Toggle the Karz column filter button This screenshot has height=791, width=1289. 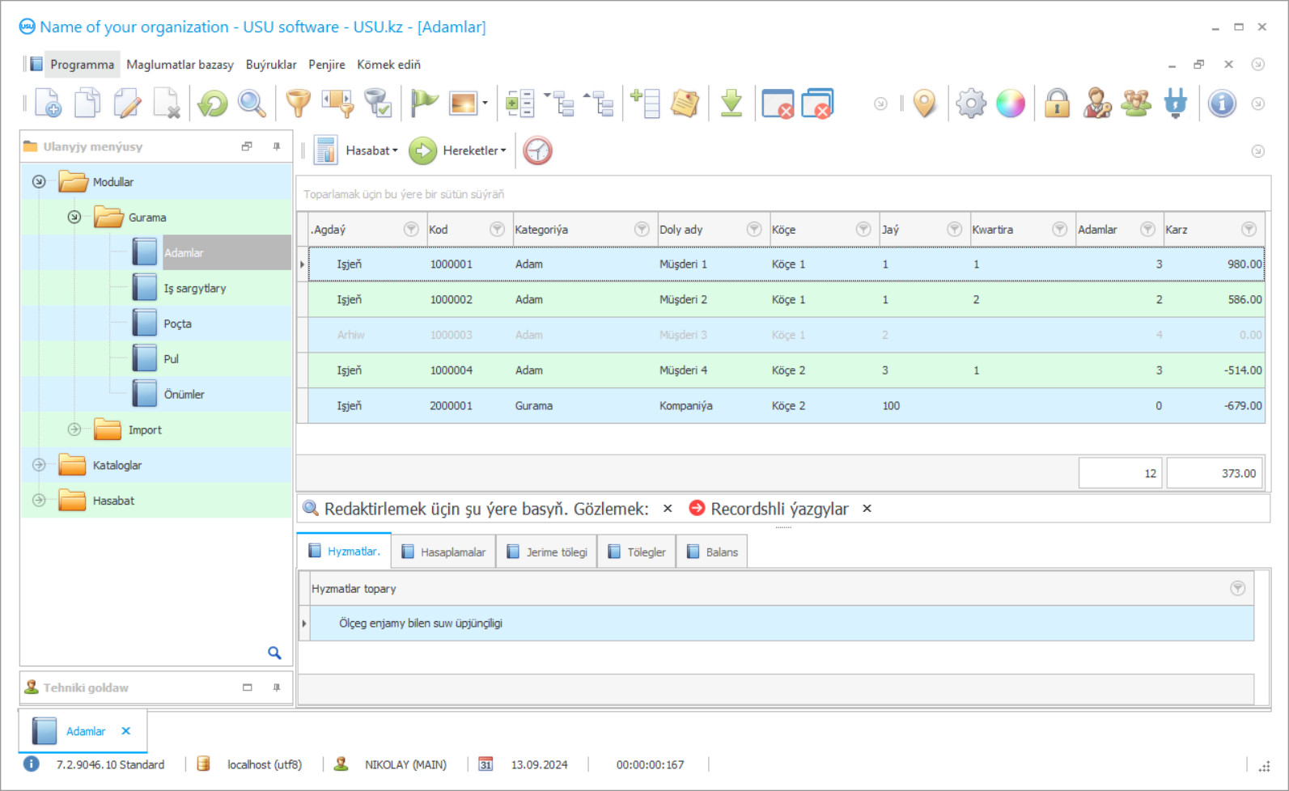[x=1249, y=230]
